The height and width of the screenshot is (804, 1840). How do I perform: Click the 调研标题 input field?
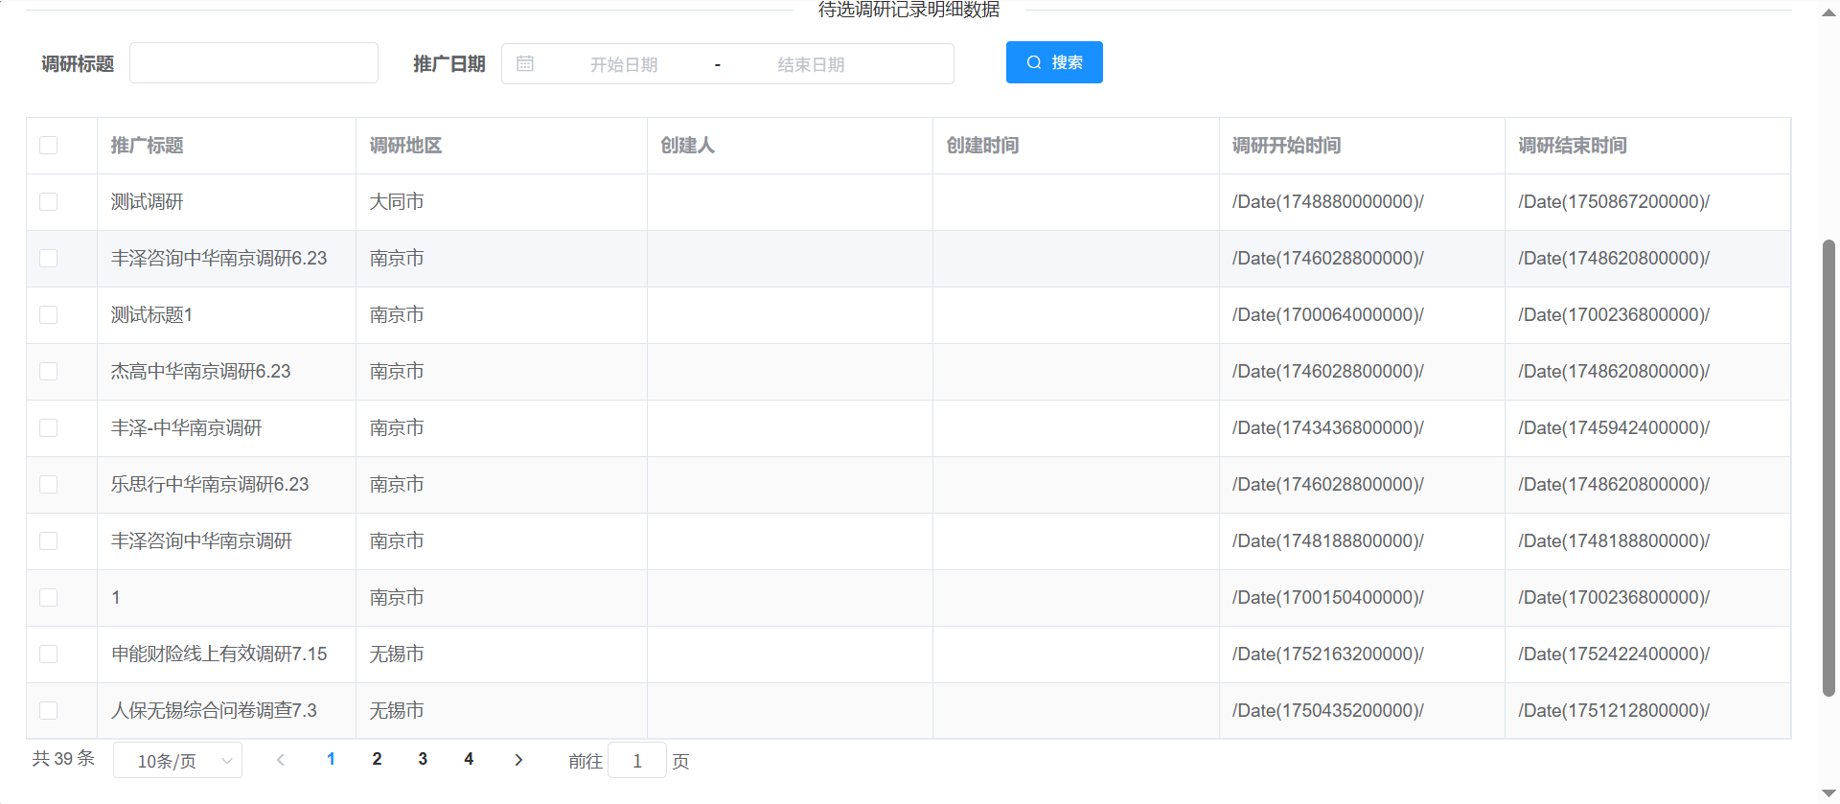pos(254,63)
